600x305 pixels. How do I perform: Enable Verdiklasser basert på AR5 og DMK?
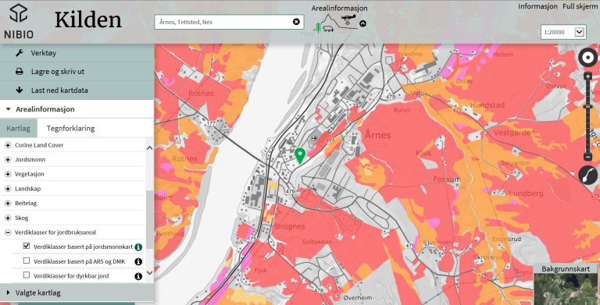pos(27,261)
